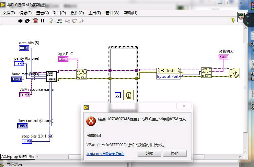Open the 工具(T) menu
The image size is (254, 167).
coord(95,13)
